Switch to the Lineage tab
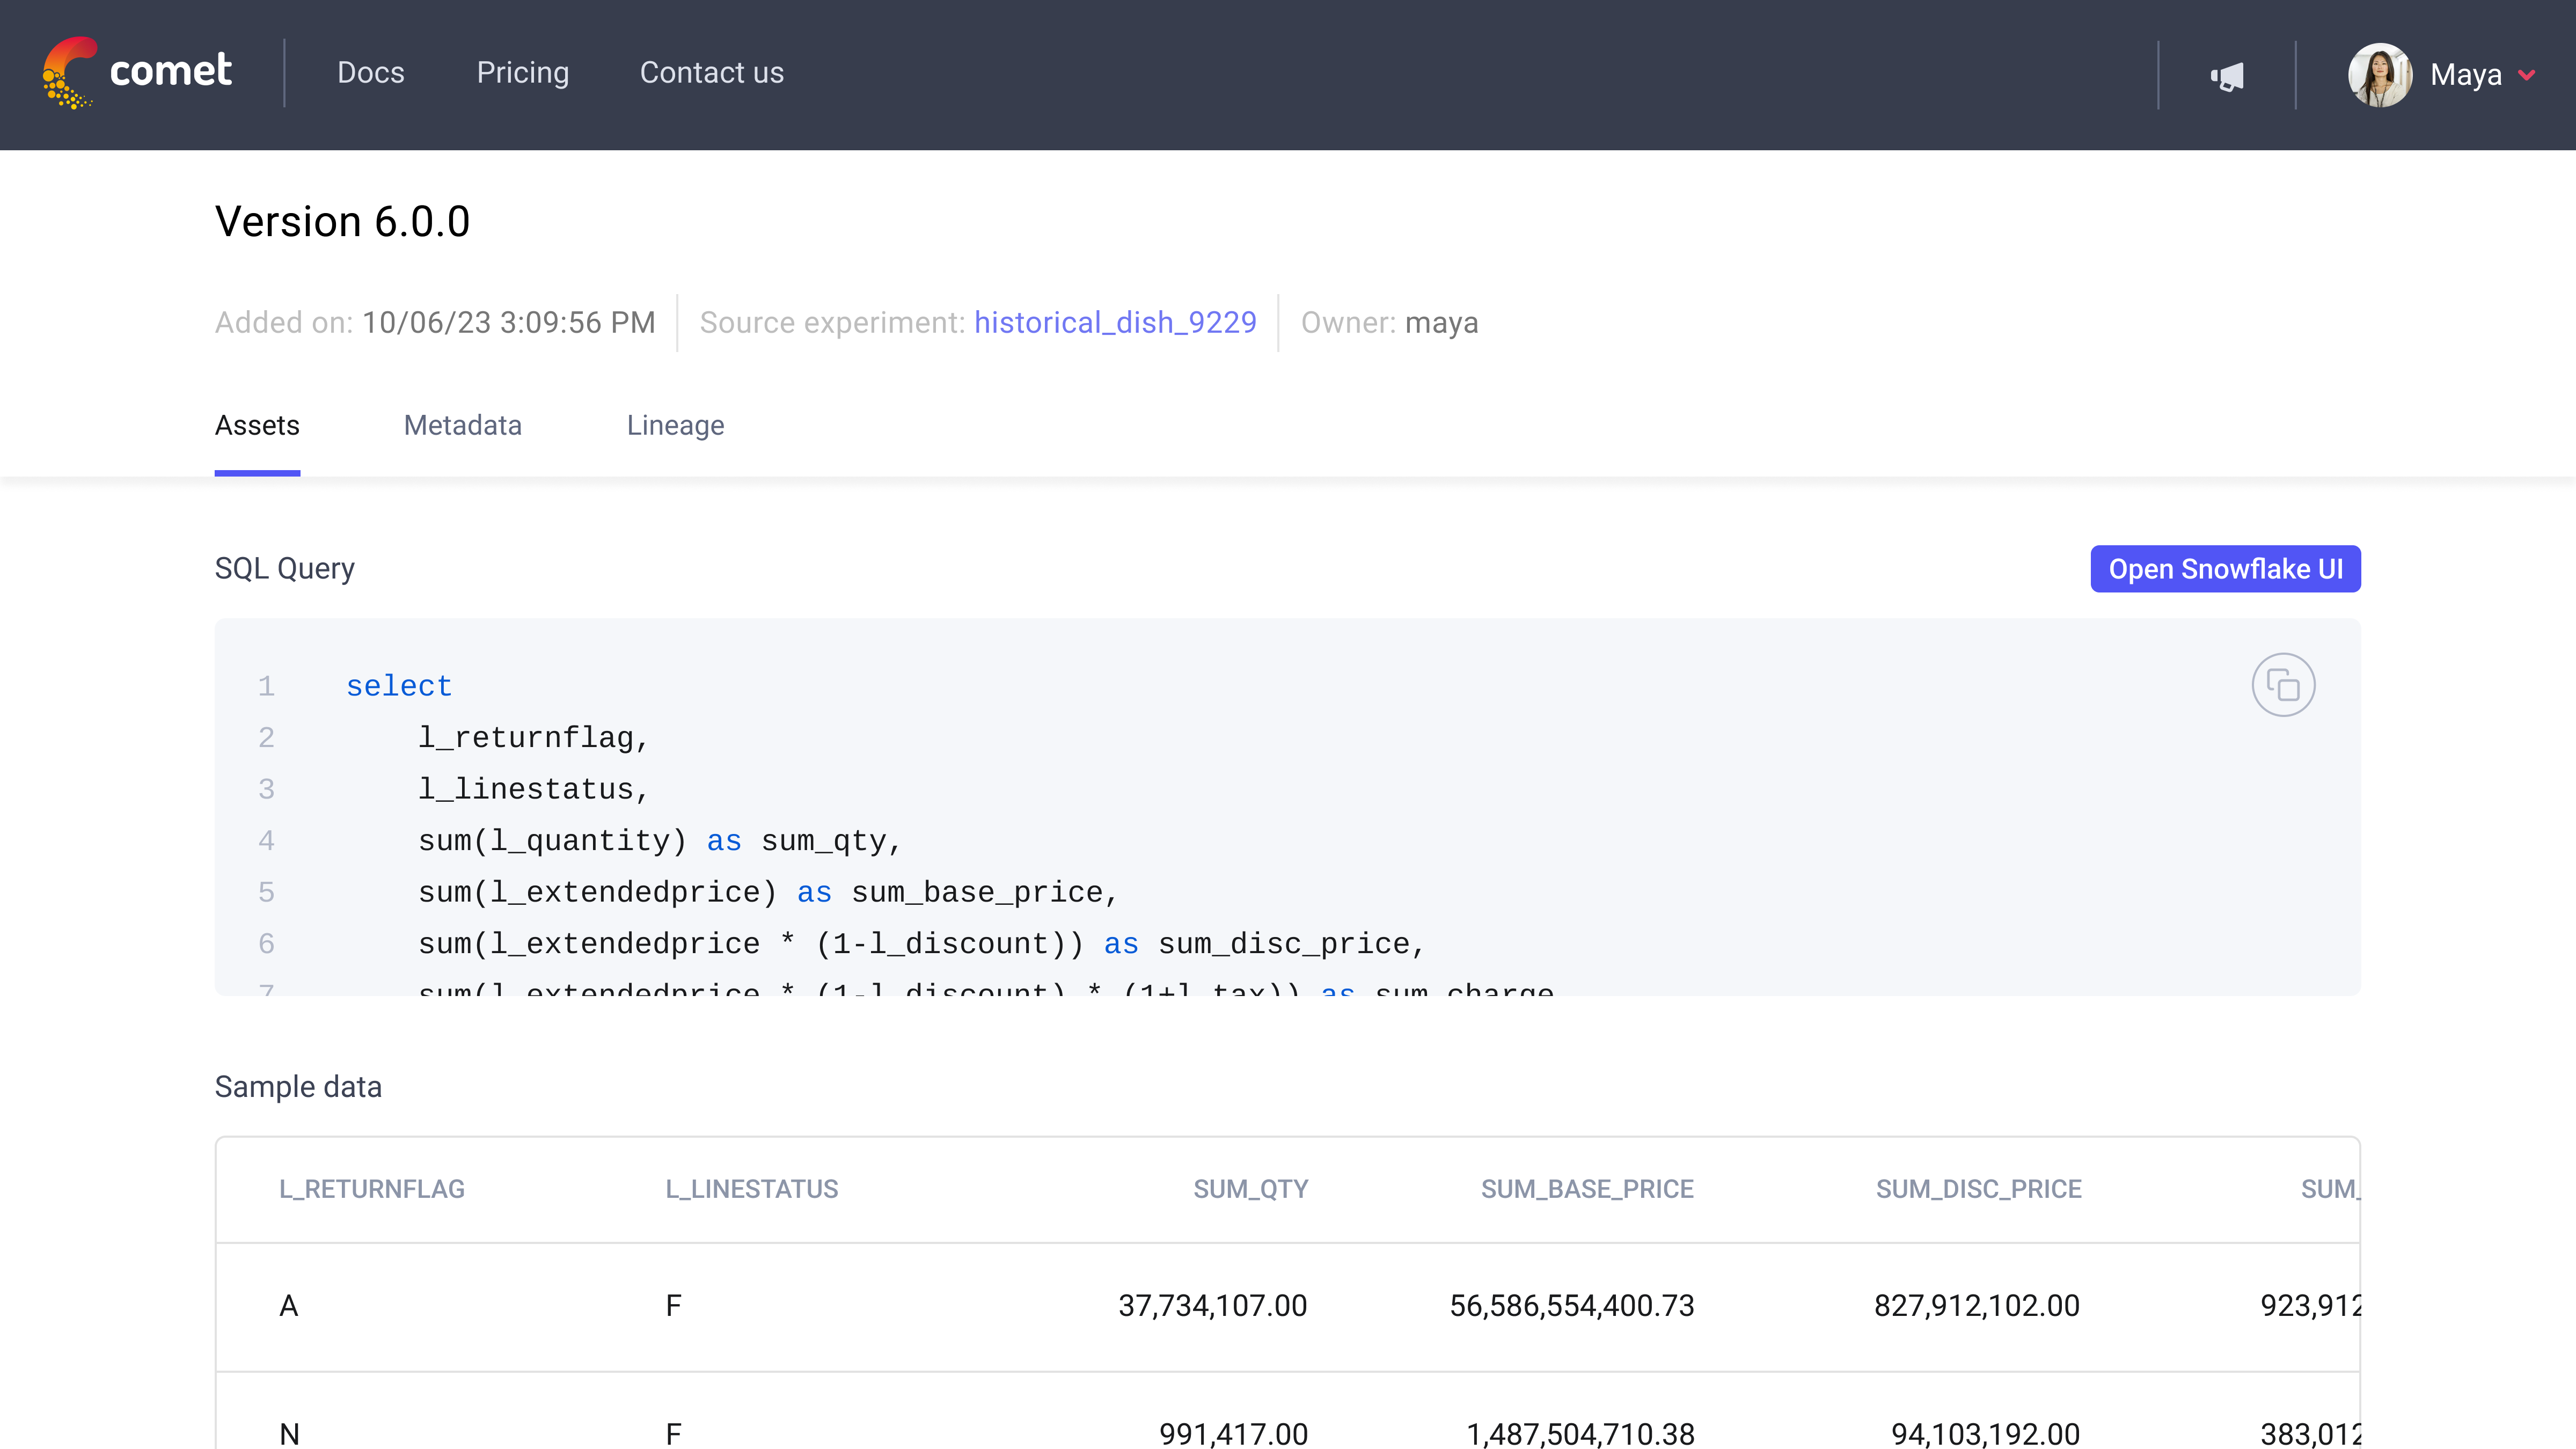The height and width of the screenshot is (1449, 2576). 675,425
